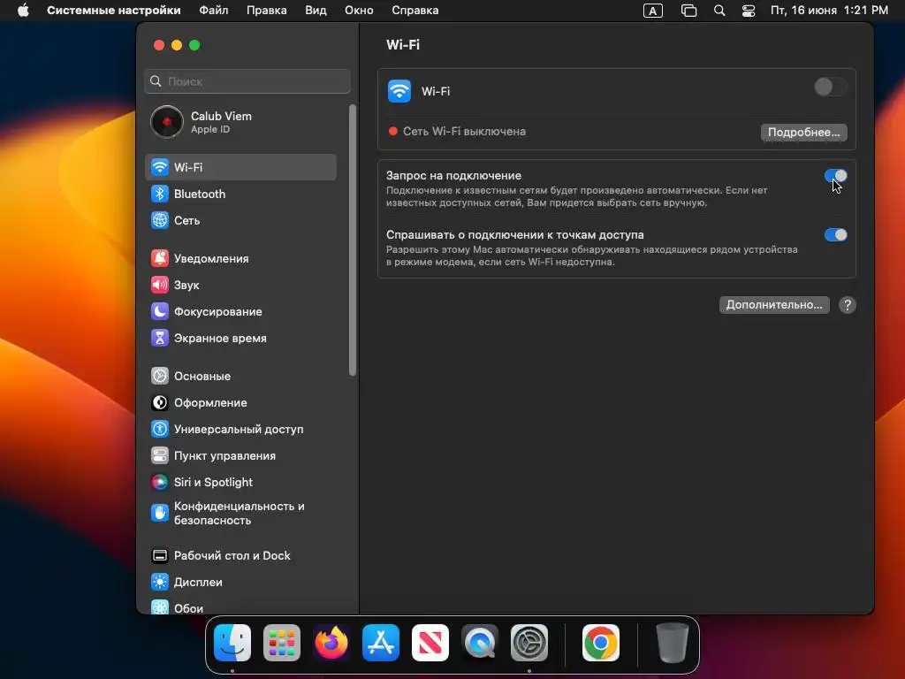Open the Файл menu
This screenshot has width=905, height=679.
click(214, 11)
